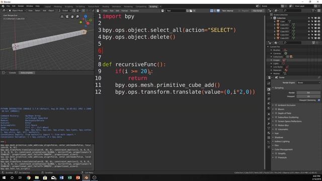
Task: Click the text editor type dropdown icon
Action: click(x=99, y=11)
